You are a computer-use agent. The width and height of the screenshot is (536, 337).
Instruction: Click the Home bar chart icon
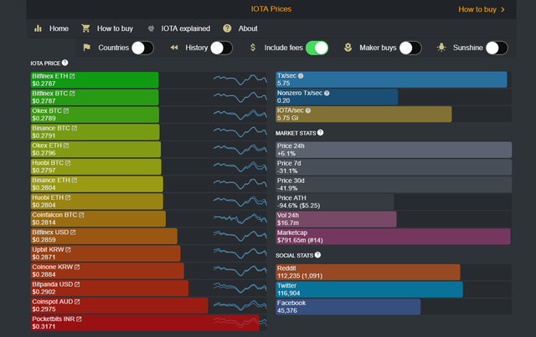coord(38,28)
